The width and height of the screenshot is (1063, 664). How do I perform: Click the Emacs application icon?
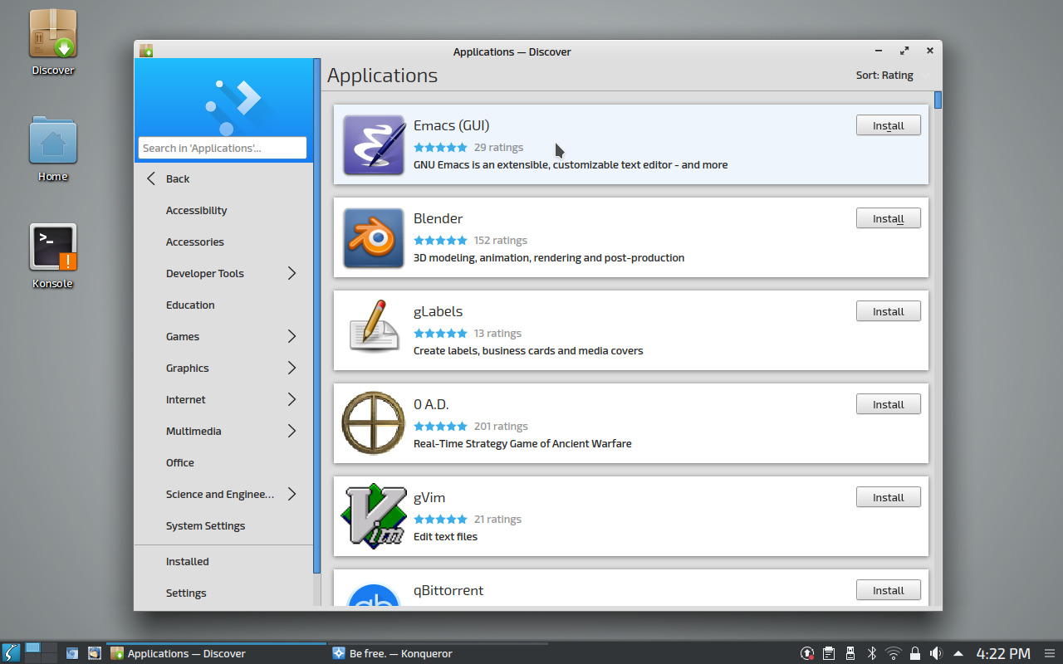(373, 145)
